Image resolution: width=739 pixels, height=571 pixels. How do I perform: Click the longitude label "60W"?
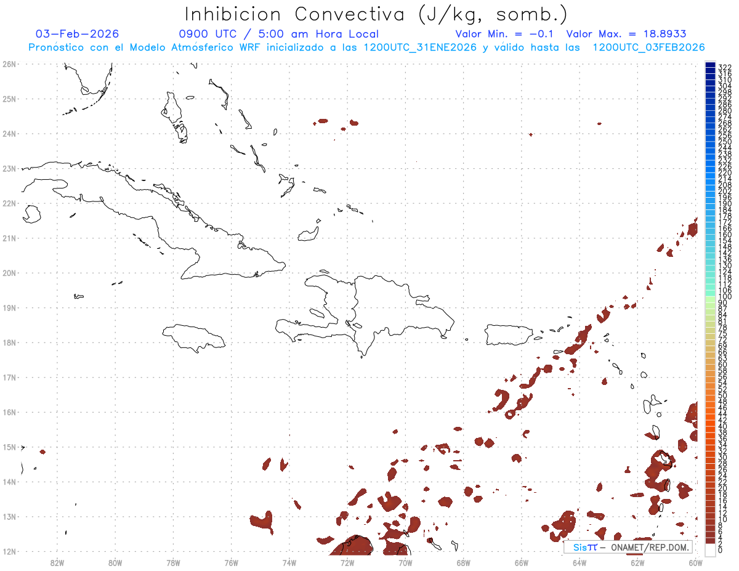tap(695, 562)
